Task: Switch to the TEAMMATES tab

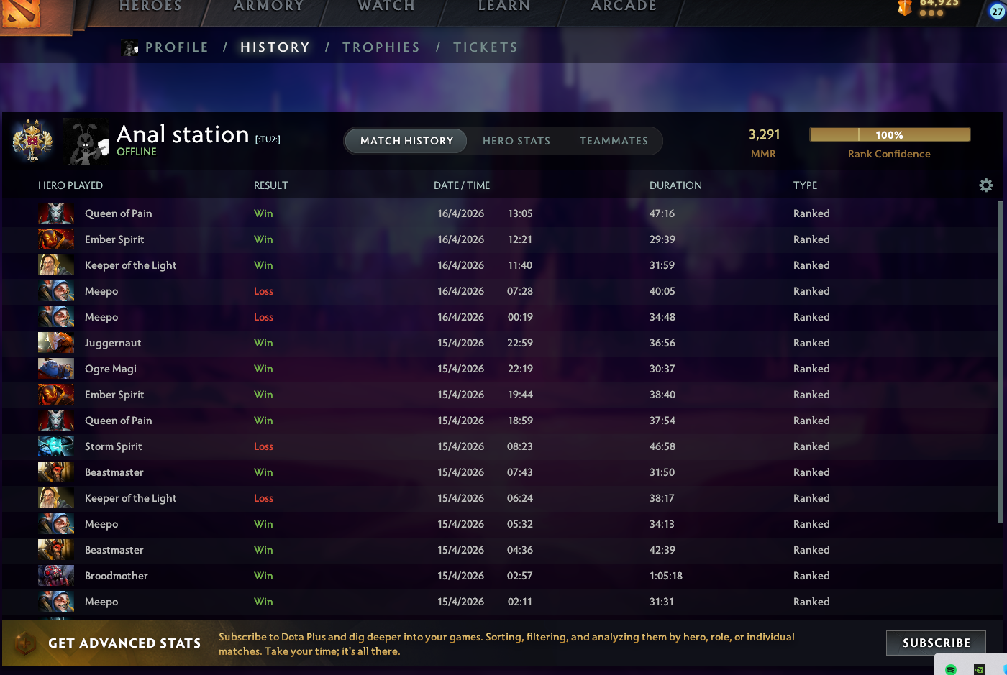Action: tap(614, 141)
